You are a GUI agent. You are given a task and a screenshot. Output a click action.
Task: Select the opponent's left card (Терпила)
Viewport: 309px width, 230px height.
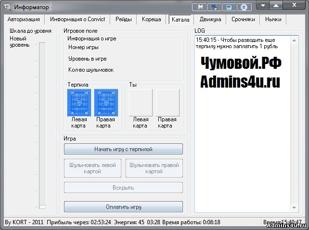coord(79,102)
